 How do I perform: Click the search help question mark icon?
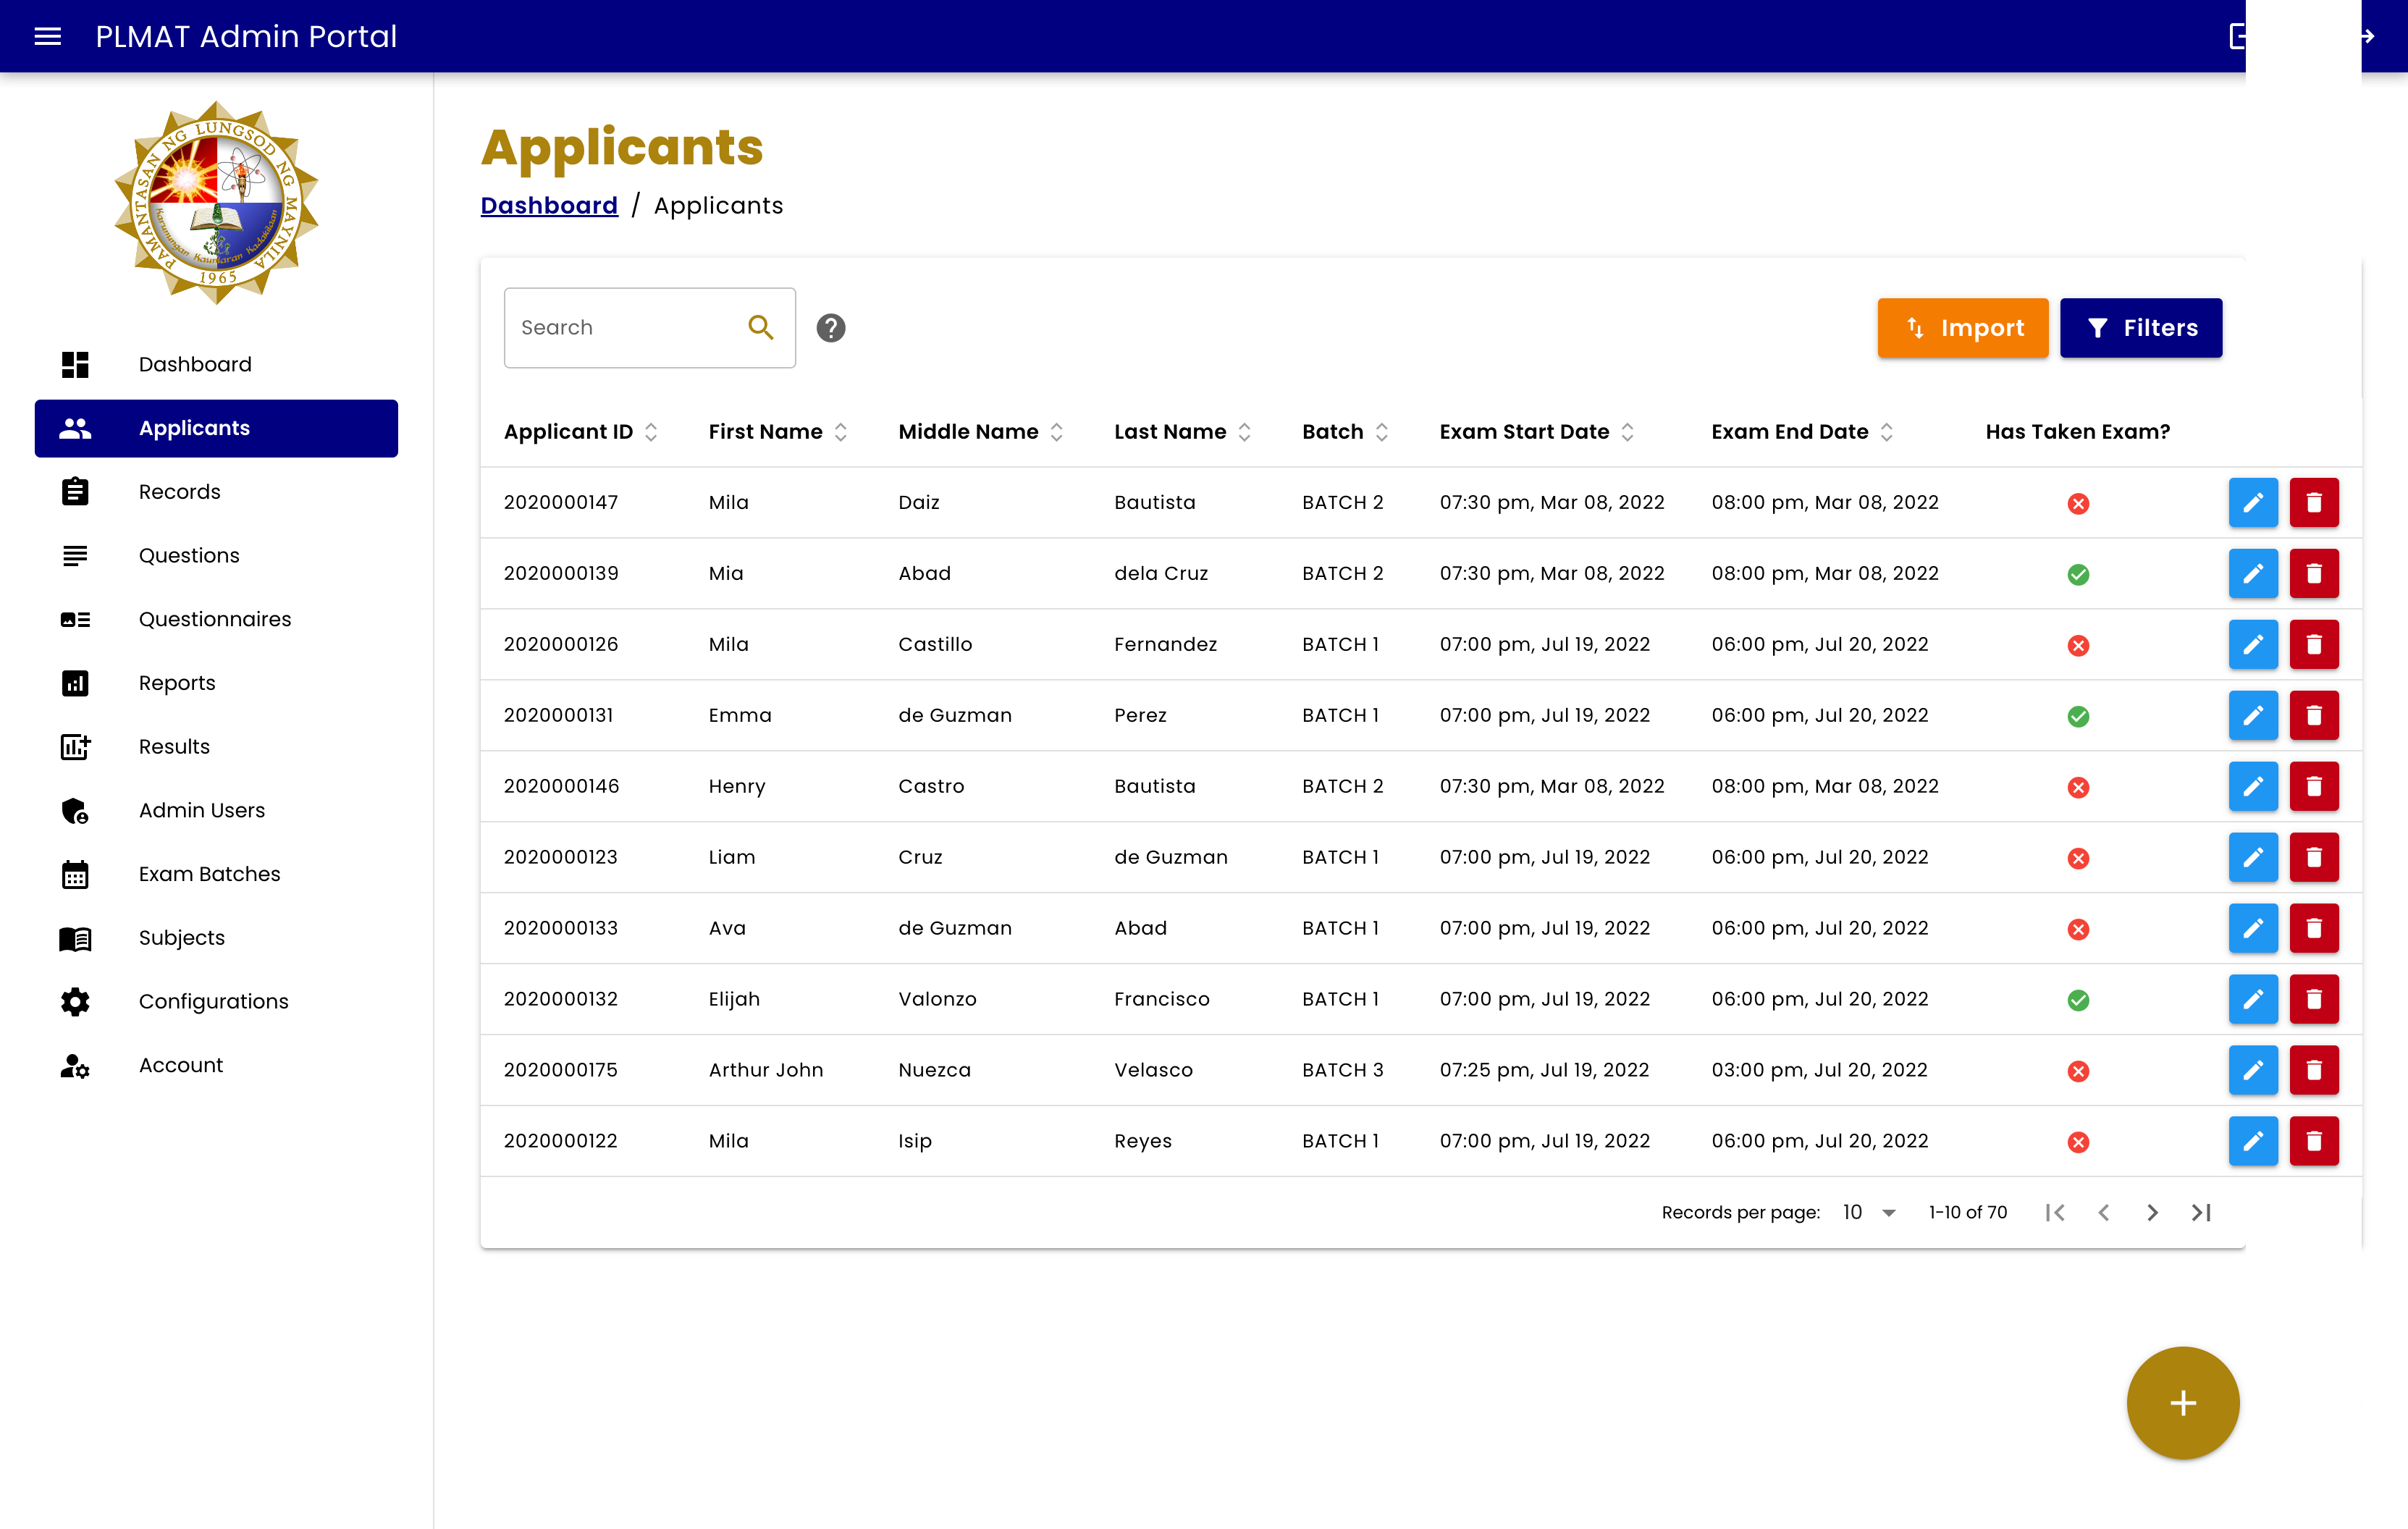click(x=830, y=328)
